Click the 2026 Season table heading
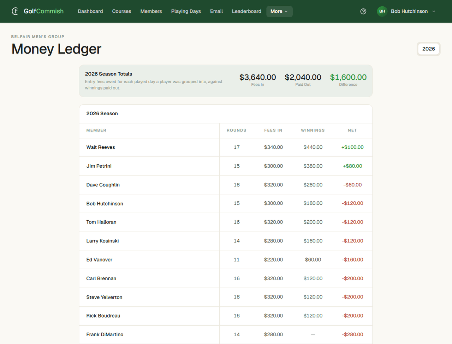This screenshot has width=452, height=344. (102, 113)
